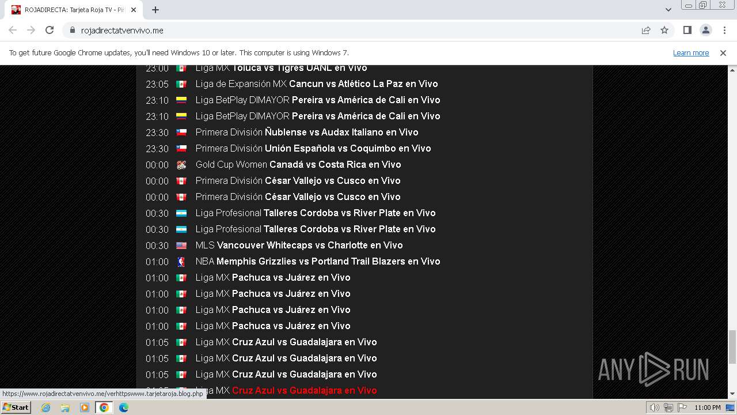Click the USA flag beside MLS match
Image resolution: width=737 pixels, height=415 pixels.
pyautogui.click(x=181, y=246)
